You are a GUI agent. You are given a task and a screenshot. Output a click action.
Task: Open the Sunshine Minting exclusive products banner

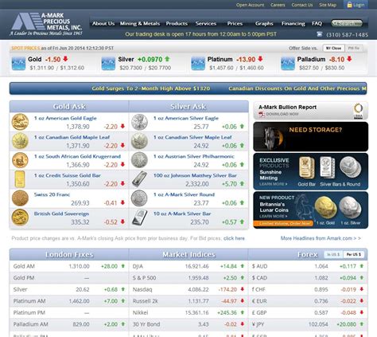point(311,171)
